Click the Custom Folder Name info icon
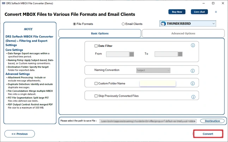 click(193, 83)
